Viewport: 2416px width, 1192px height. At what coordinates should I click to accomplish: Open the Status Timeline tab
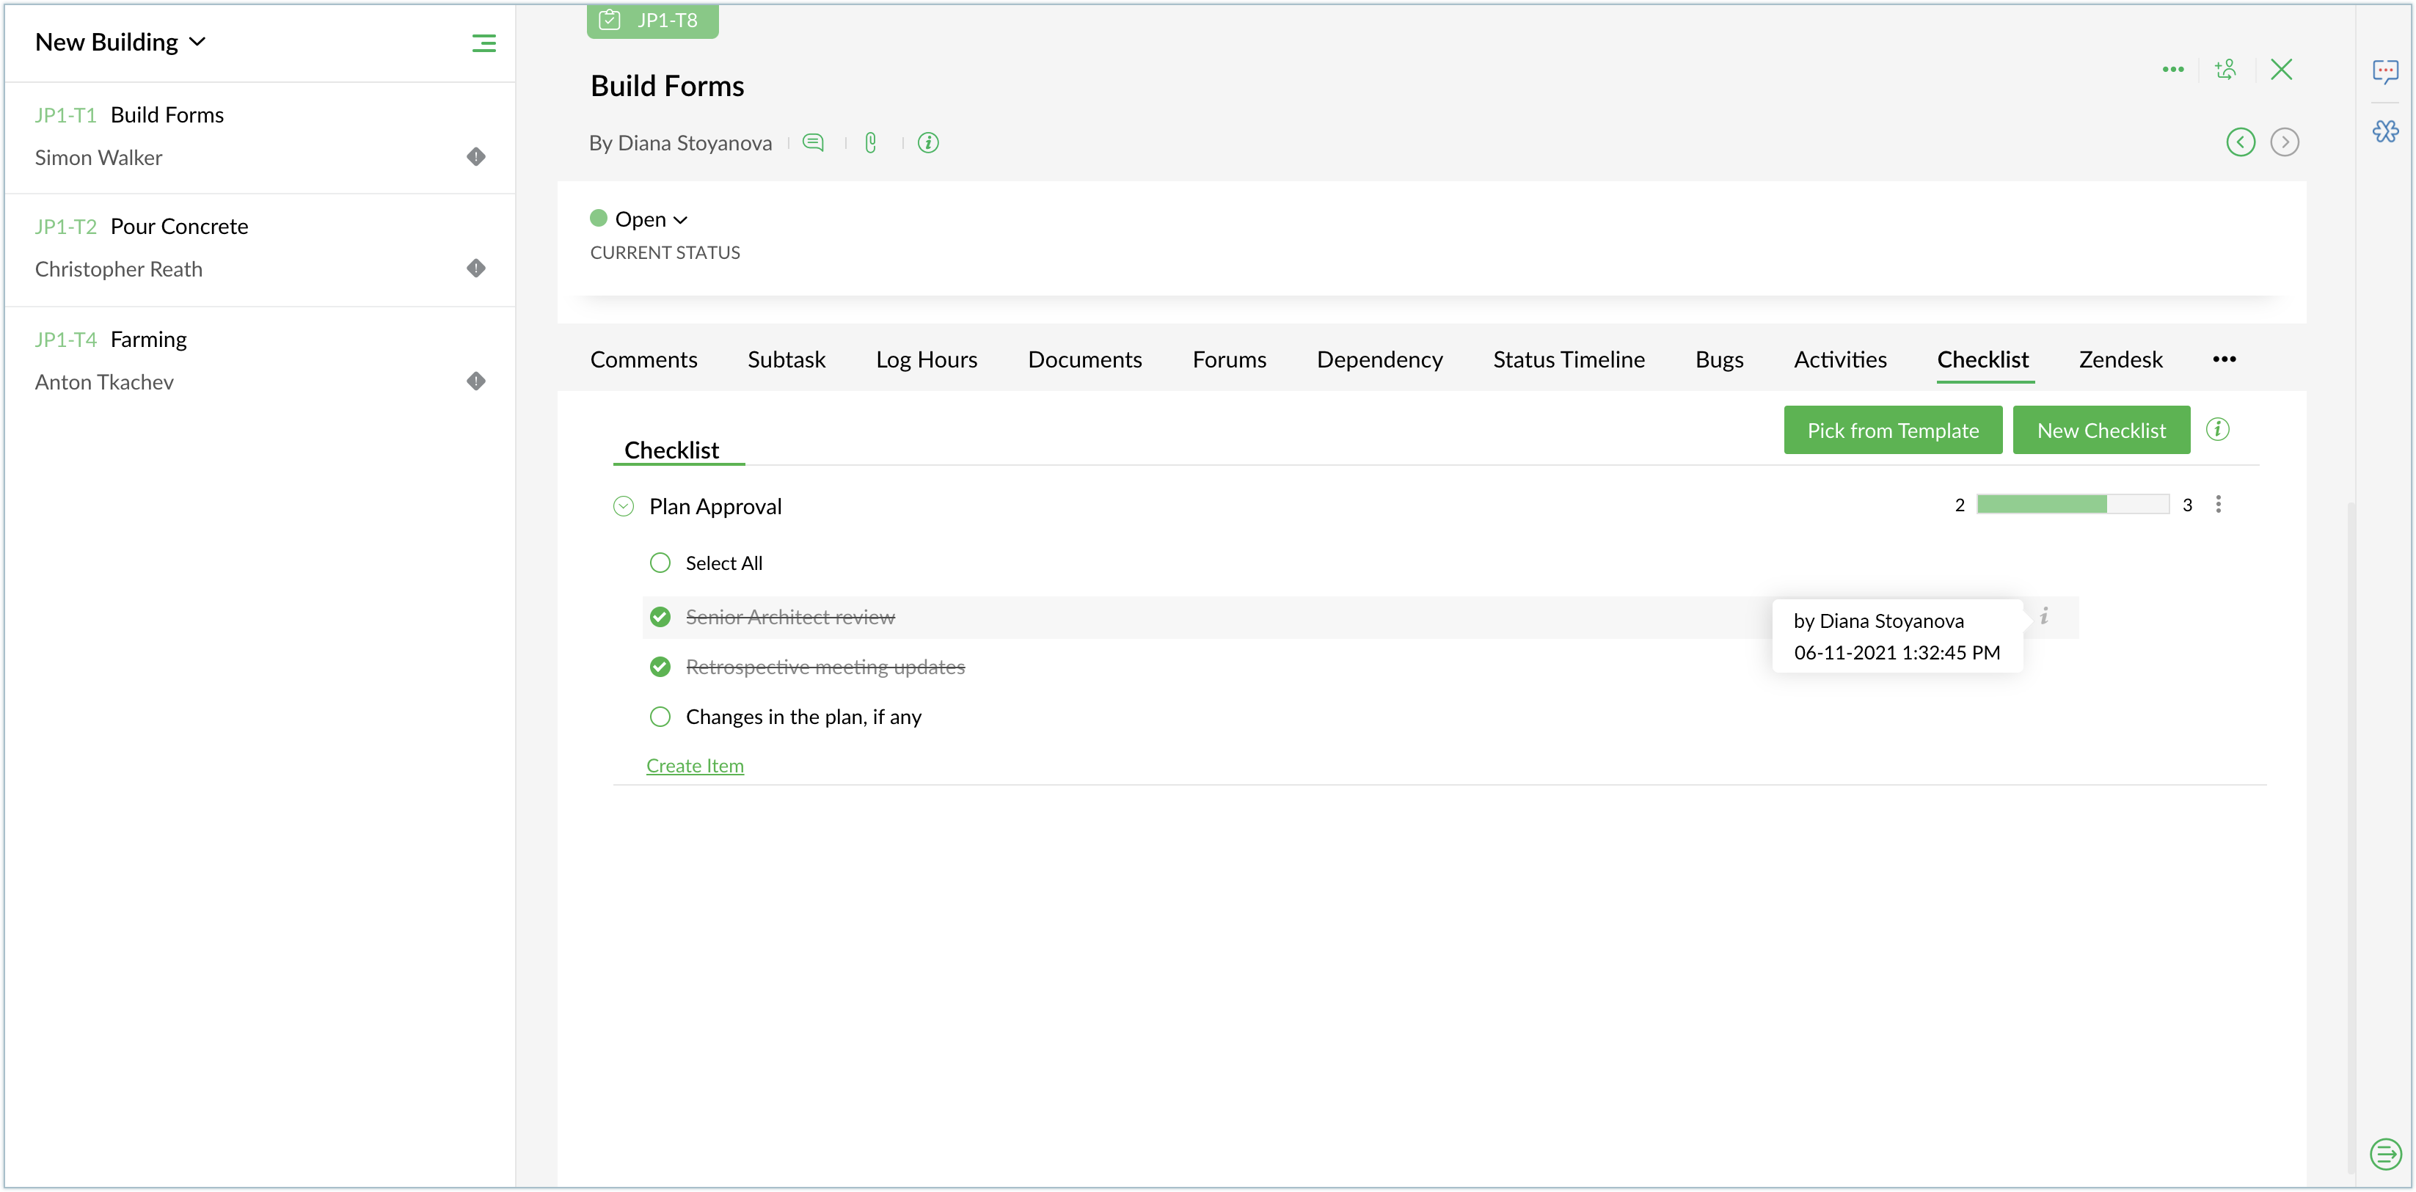coord(1568,359)
